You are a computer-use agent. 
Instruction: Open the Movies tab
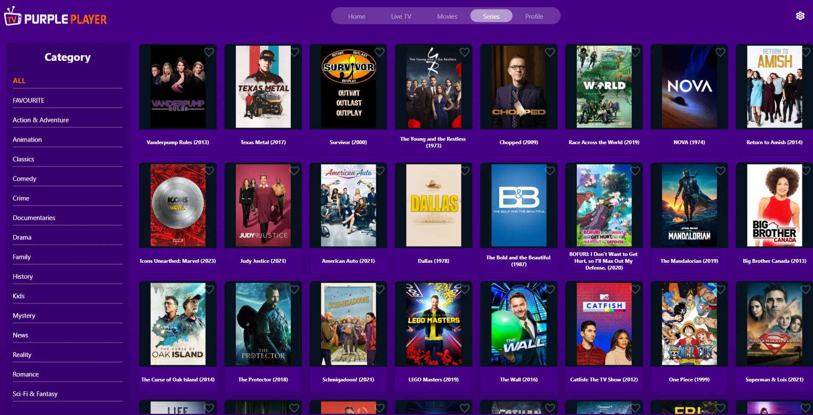coord(447,16)
